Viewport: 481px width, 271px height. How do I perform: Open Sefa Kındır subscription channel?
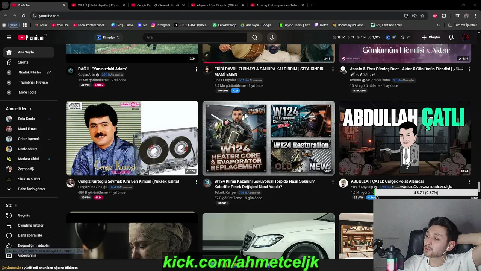[x=29, y=119]
